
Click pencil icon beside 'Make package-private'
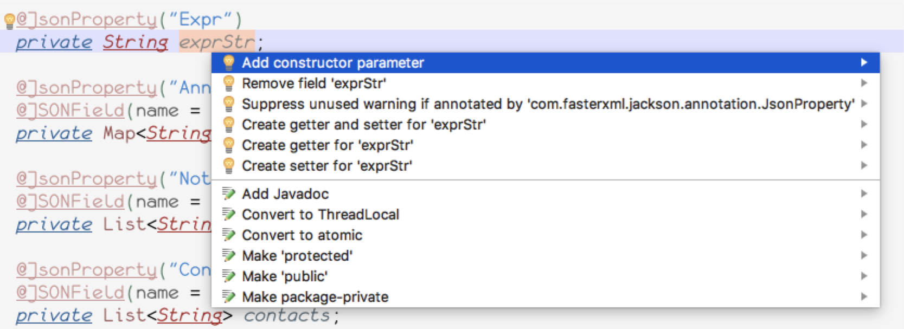229,297
